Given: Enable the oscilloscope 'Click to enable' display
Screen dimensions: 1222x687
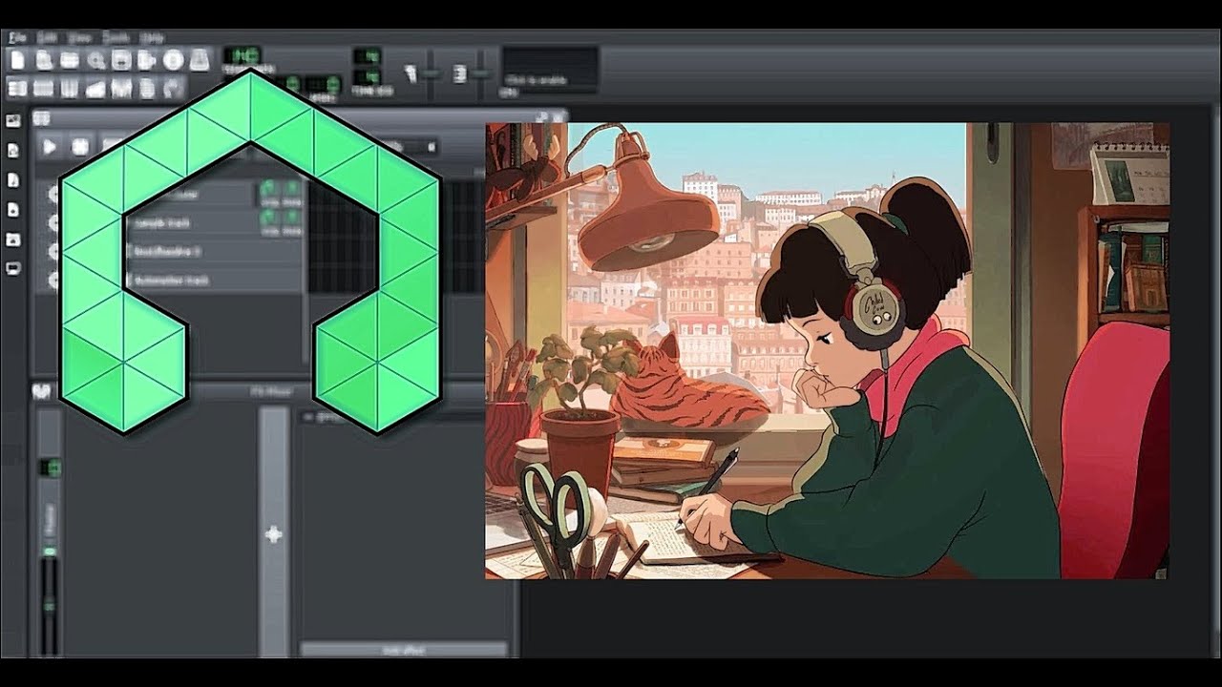Looking at the screenshot, I should click(x=551, y=69).
